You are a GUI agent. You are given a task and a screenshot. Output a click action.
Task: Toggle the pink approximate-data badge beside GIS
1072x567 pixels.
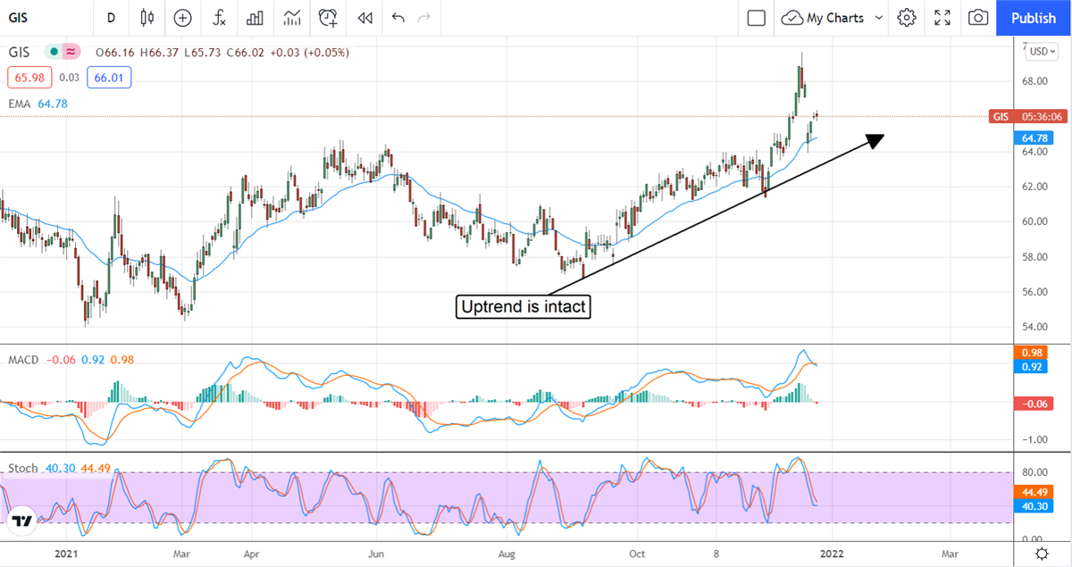coord(71,53)
